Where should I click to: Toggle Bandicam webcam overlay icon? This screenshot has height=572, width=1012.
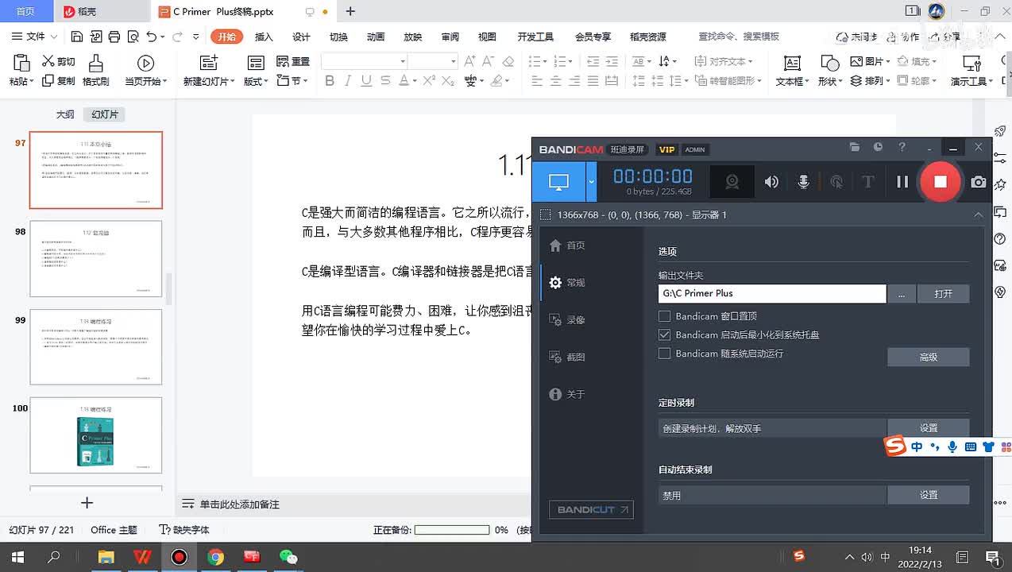(x=732, y=182)
